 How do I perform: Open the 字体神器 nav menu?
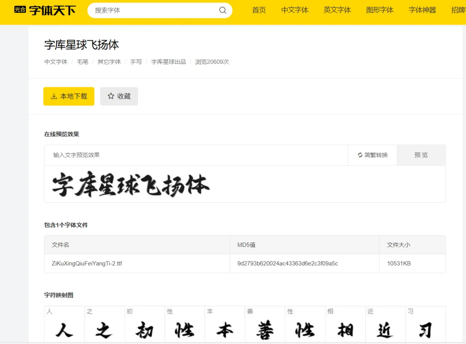click(x=422, y=10)
